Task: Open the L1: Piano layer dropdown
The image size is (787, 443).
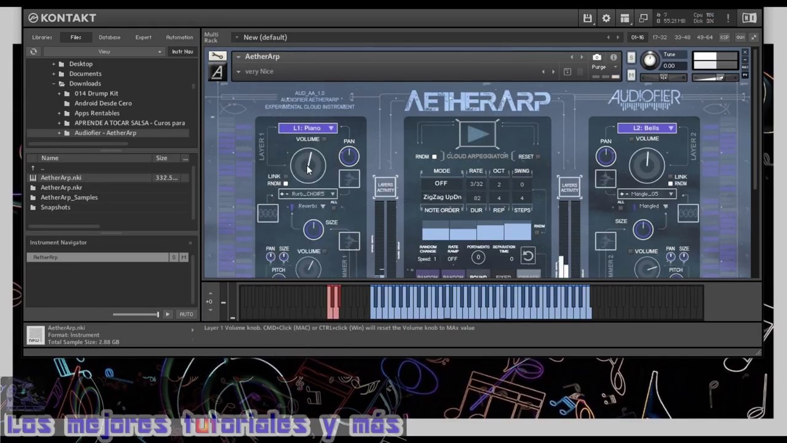Action: point(307,128)
